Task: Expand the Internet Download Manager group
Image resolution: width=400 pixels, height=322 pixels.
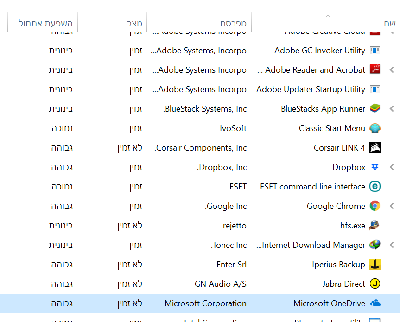Action: [x=392, y=245]
